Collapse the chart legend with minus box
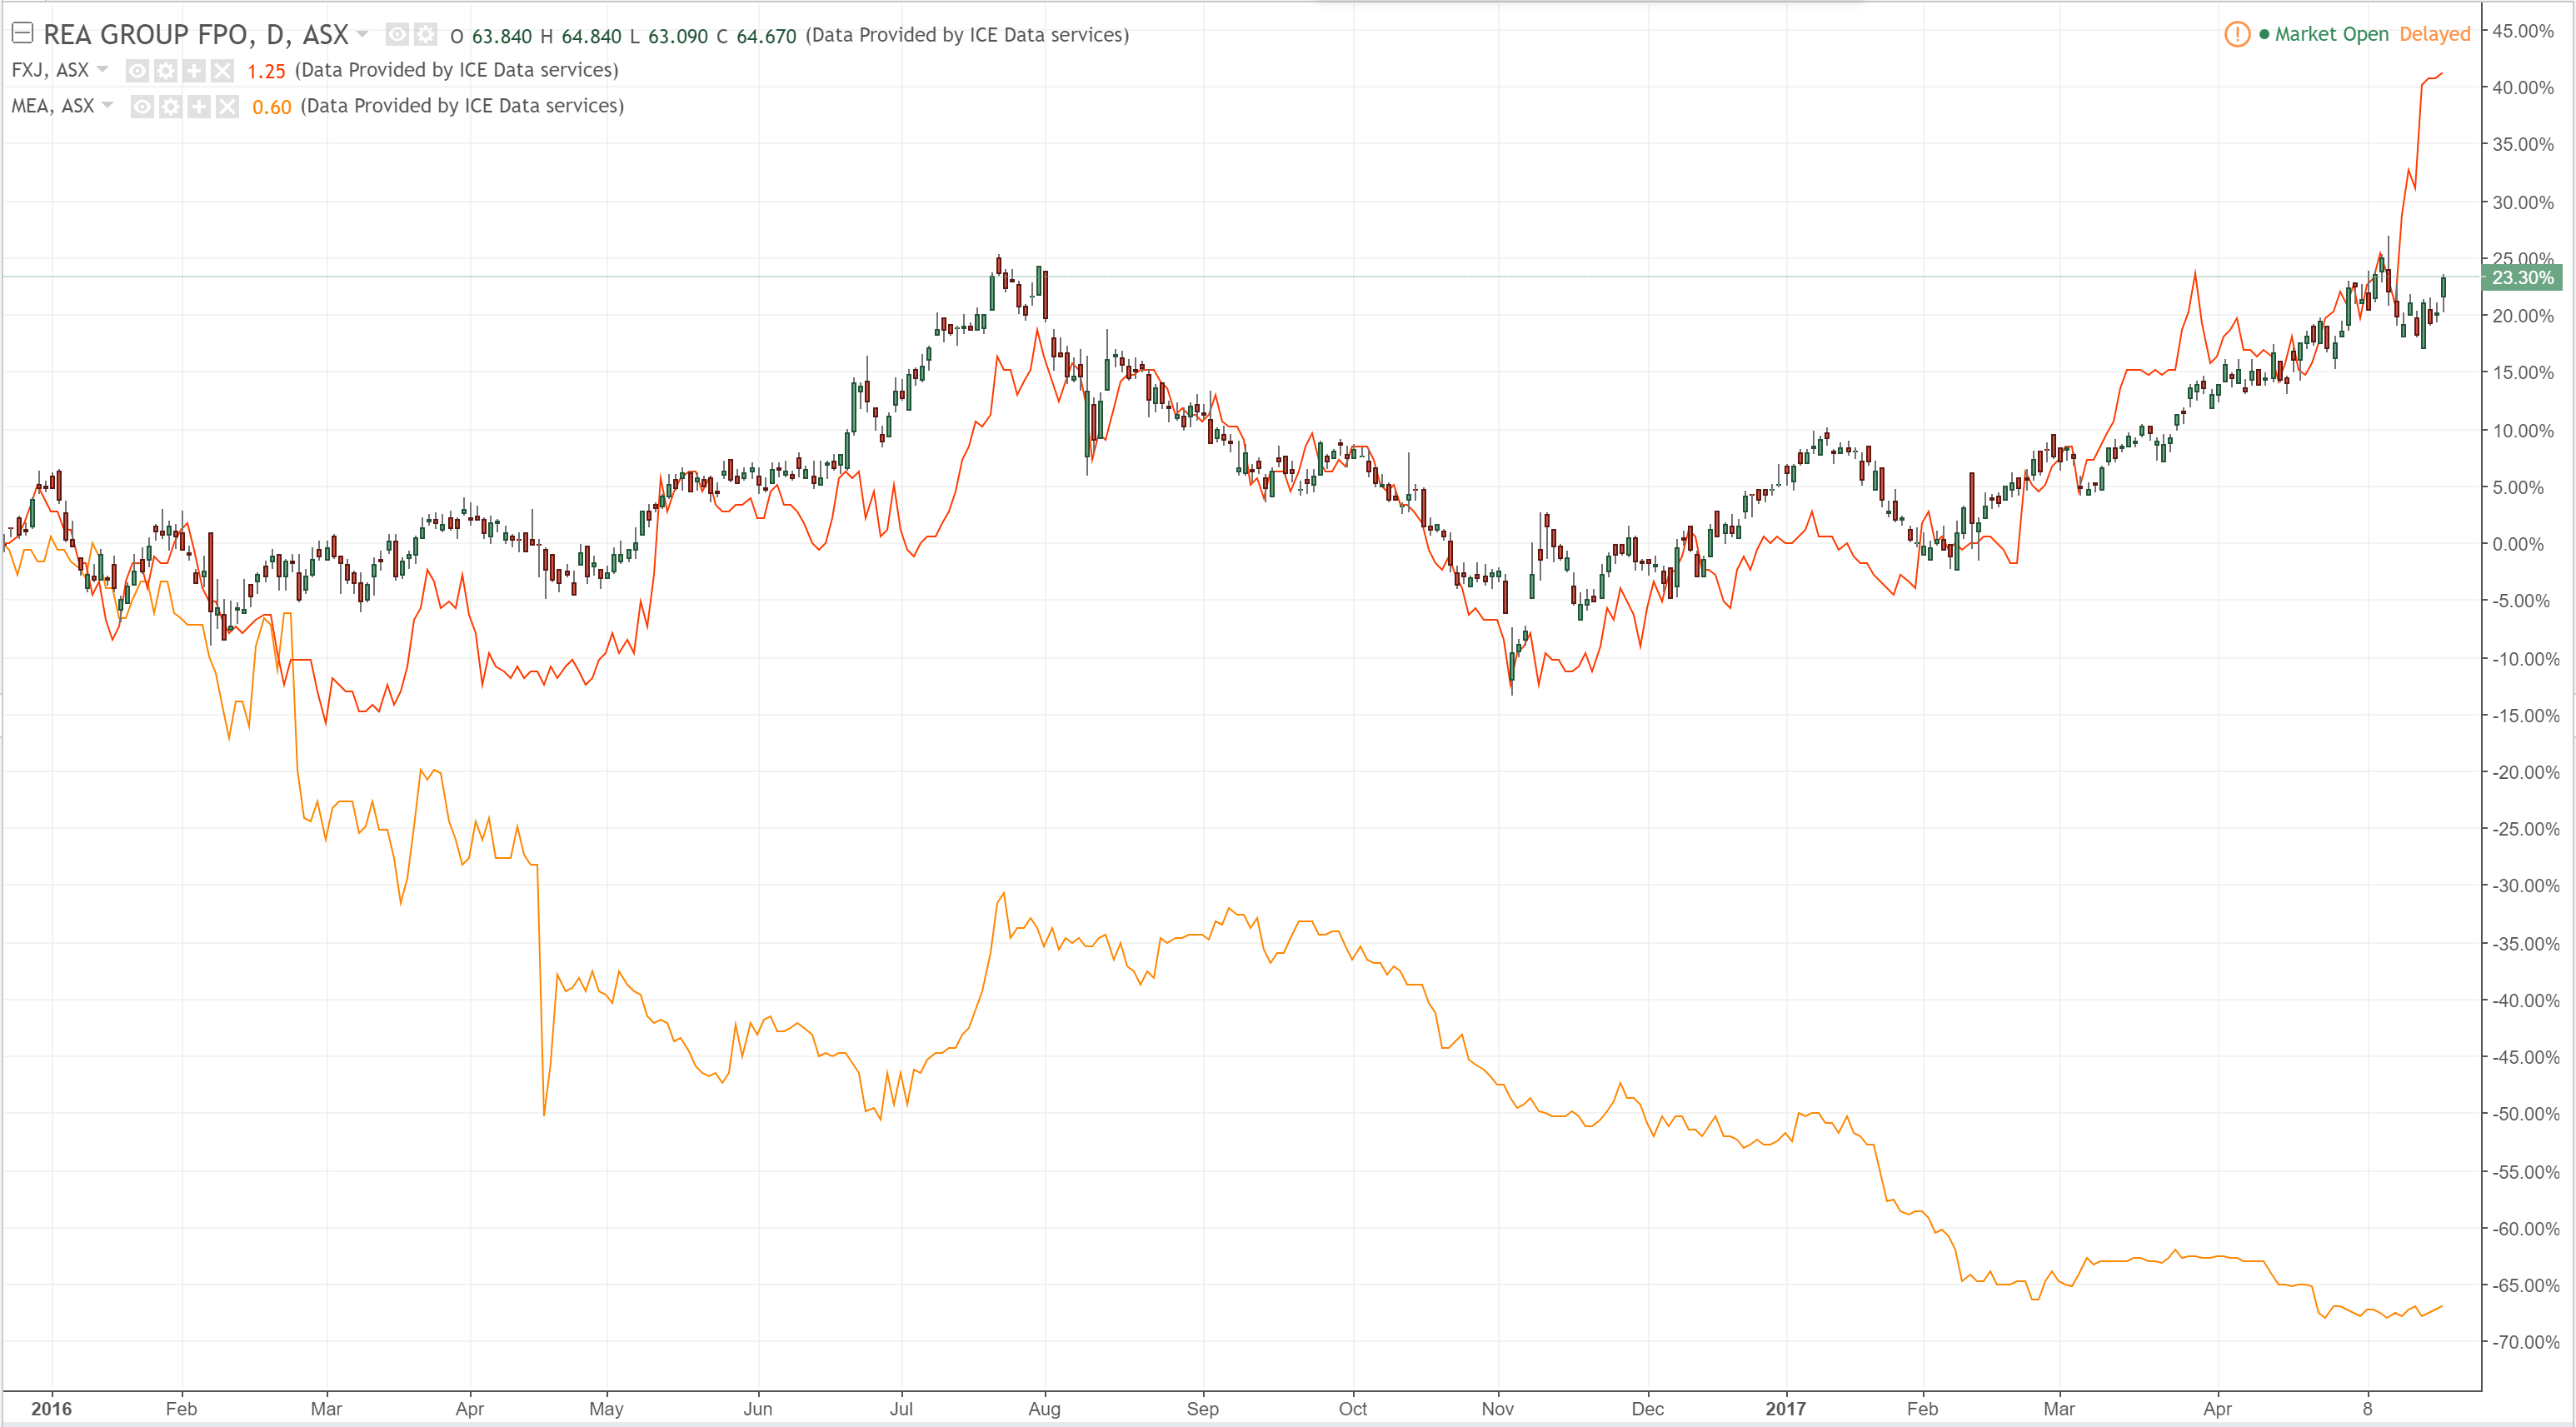 click(x=22, y=34)
